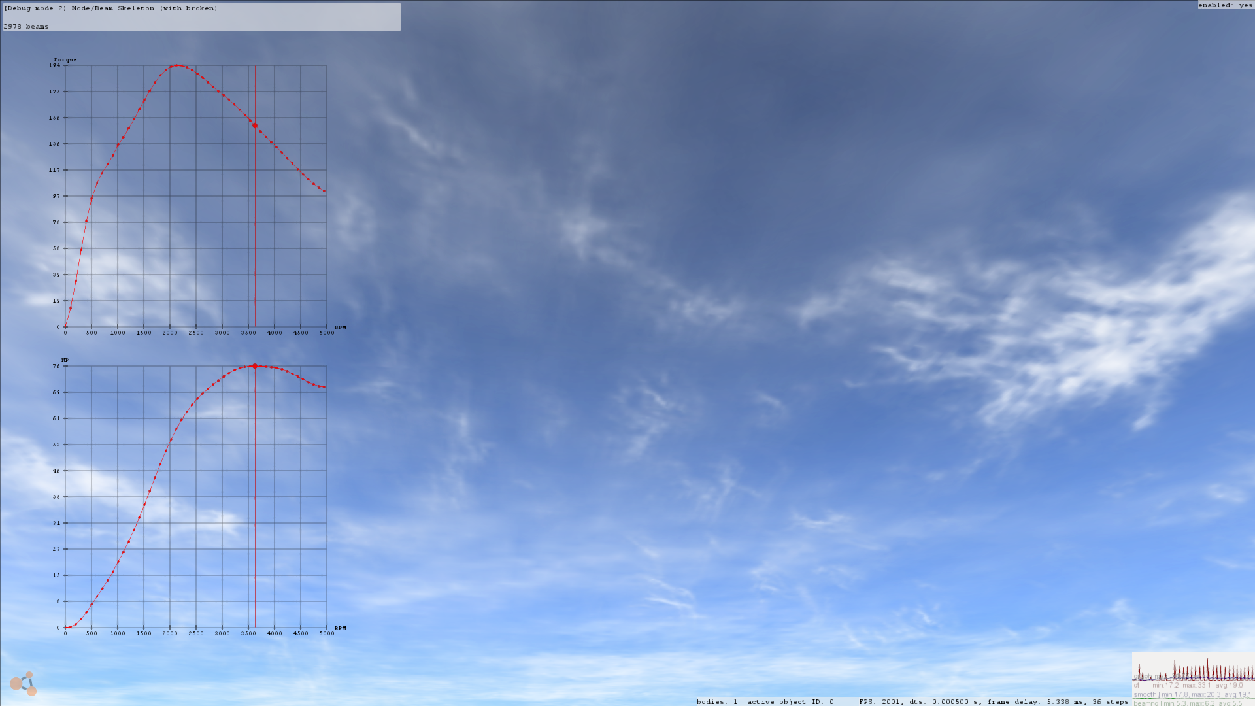Viewport: 1255px width, 706px height.
Task: Click the 'active object ID: 0' text
Action: (790, 702)
